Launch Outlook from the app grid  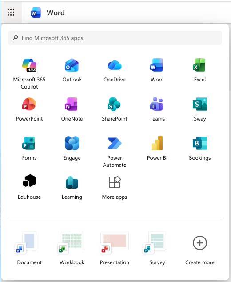(72, 70)
